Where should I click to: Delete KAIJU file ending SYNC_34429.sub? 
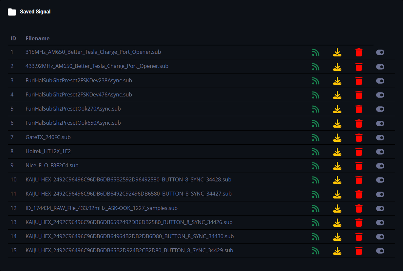pos(359,251)
